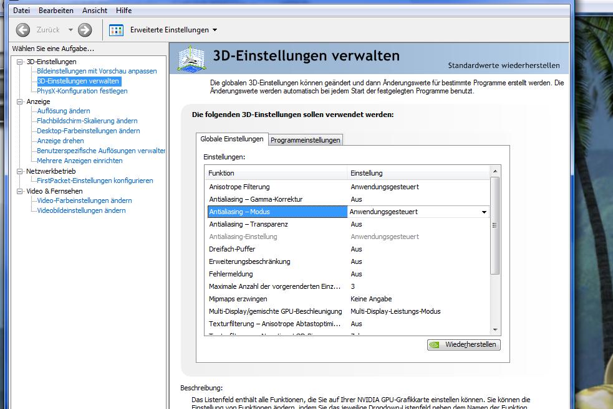This screenshot has height=409, width=613.
Task: Open the Bearbeiten menu
Action: click(56, 11)
